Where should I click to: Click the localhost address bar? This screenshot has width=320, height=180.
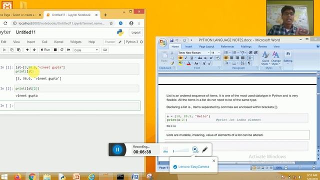(x=61, y=23)
